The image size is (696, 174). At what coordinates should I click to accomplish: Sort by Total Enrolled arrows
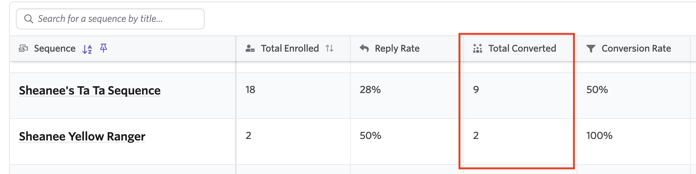coord(329,49)
